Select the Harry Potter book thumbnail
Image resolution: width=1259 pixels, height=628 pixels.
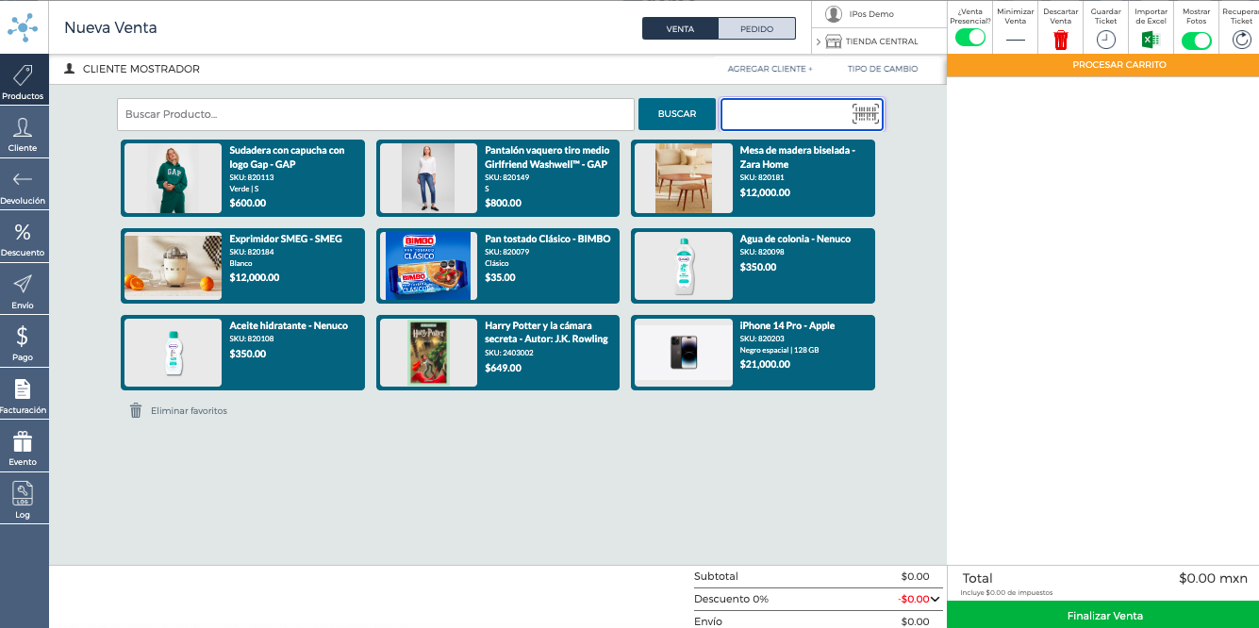click(428, 353)
